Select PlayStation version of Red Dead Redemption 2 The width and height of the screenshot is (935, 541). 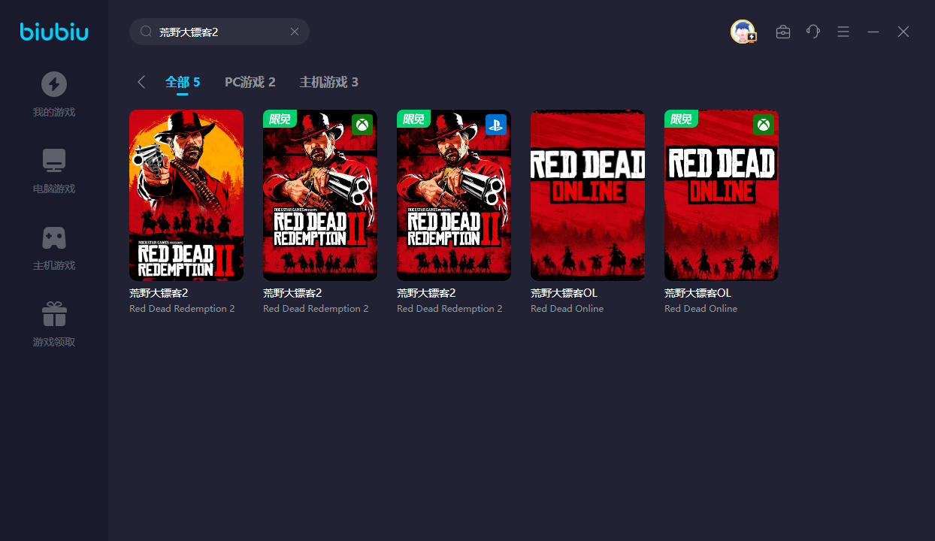tap(454, 195)
